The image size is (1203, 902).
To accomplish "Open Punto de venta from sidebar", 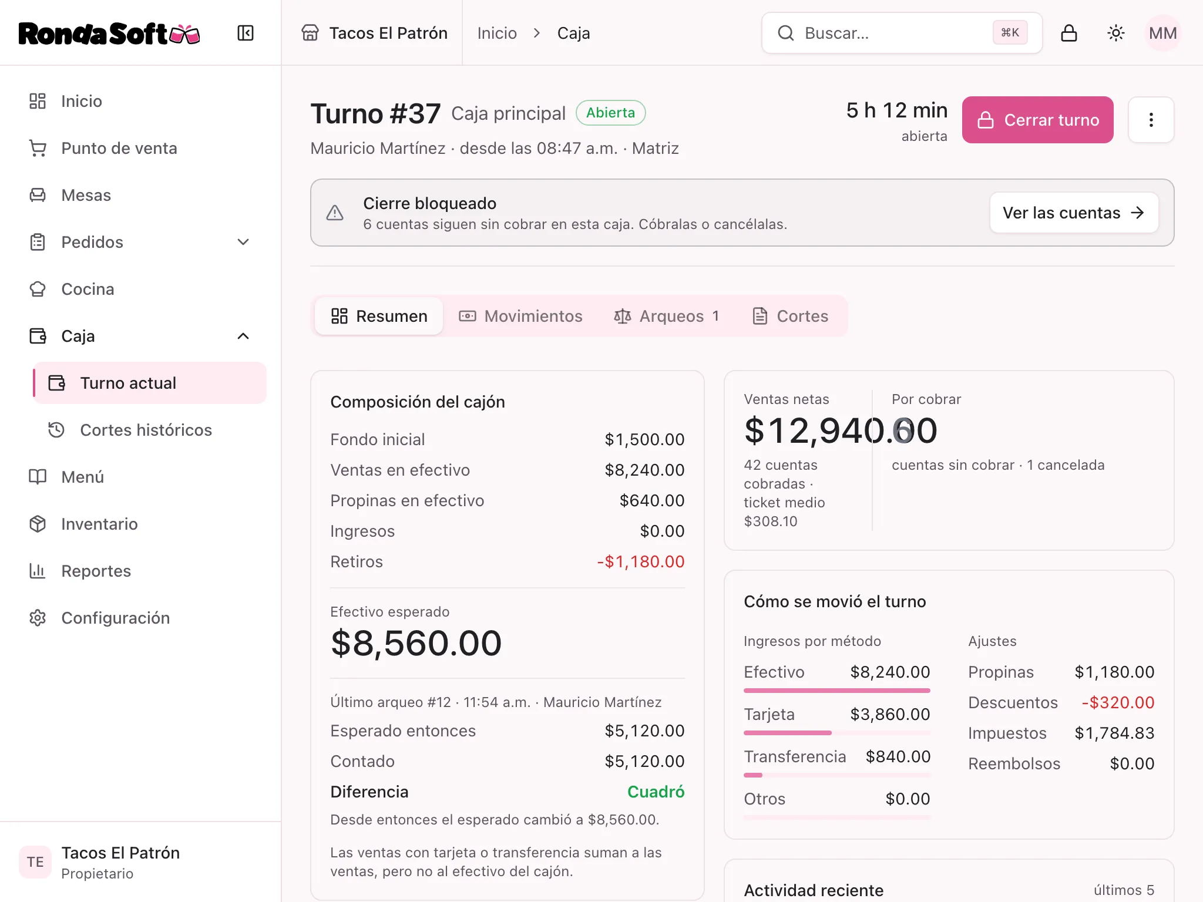I will click(x=141, y=148).
